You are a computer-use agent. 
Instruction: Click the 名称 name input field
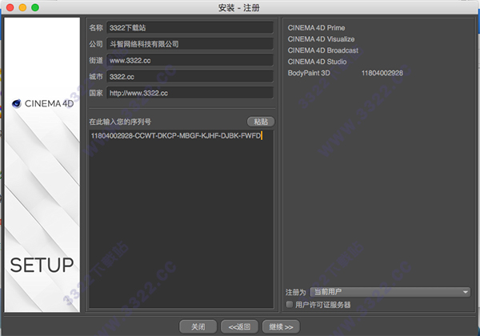click(x=190, y=28)
